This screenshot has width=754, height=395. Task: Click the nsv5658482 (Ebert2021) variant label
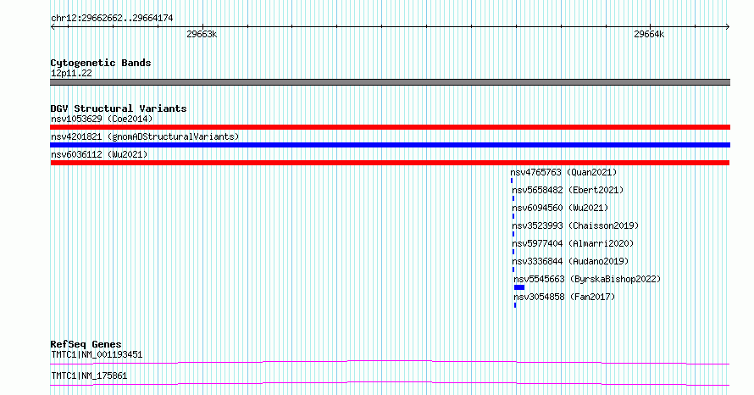568,190
